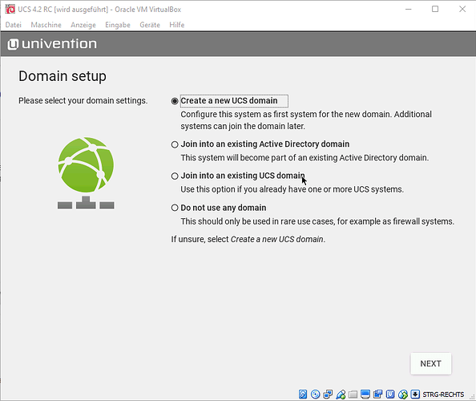The width and height of the screenshot is (476, 401).
Task: Open the Hilfe menu
Action: click(x=177, y=25)
